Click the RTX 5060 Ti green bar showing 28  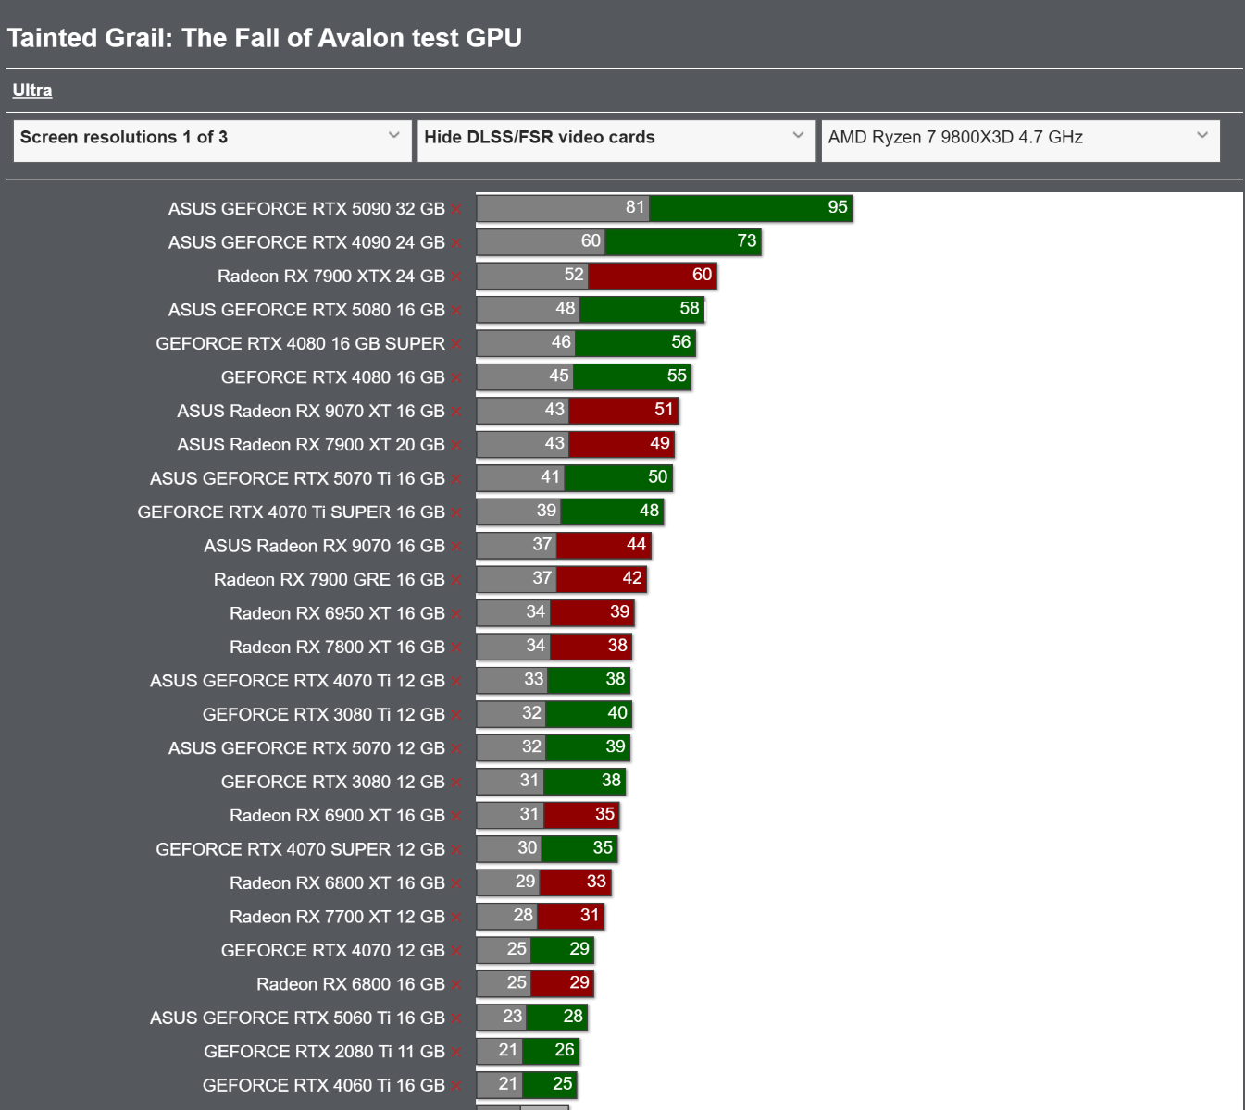(556, 1017)
